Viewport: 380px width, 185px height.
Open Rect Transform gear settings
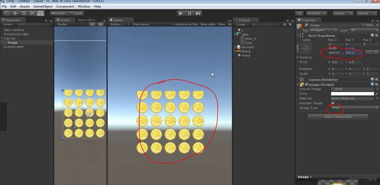[376, 35]
